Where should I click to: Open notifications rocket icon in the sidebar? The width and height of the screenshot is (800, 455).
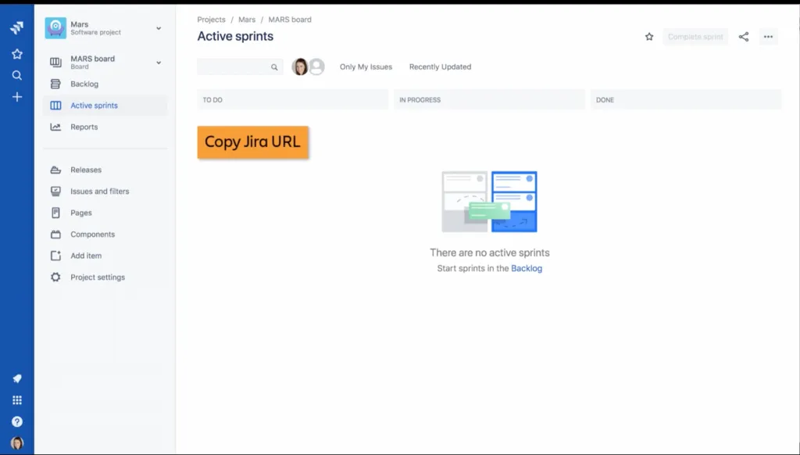point(17,378)
